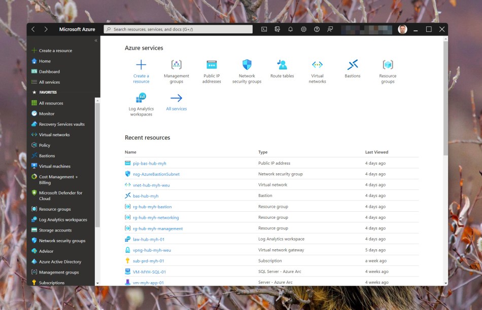Screen dimensions: 482x310
Task: Open recent resource vnet-hub-myh-weu
Action: 151,185
